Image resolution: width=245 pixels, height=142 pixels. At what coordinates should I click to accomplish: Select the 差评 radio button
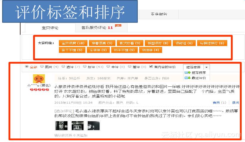coord(130,67)
